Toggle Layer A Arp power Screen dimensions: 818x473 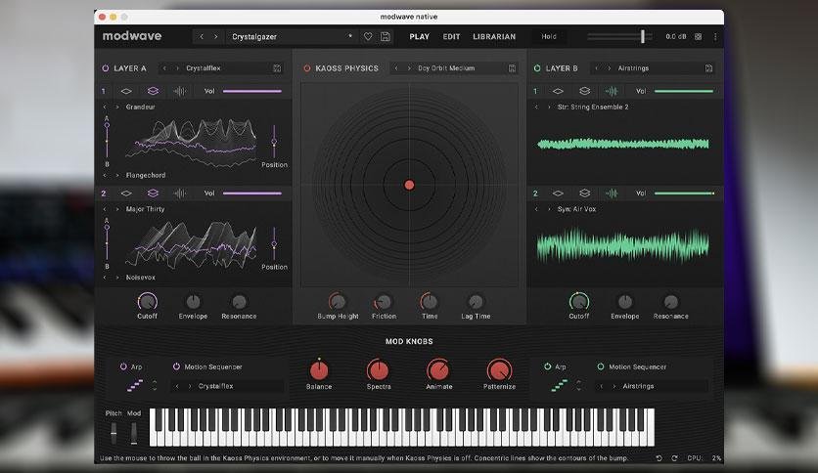click(123, 366)
